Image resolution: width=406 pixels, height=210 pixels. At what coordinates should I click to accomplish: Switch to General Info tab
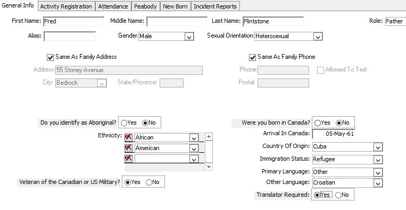(18, 5)
